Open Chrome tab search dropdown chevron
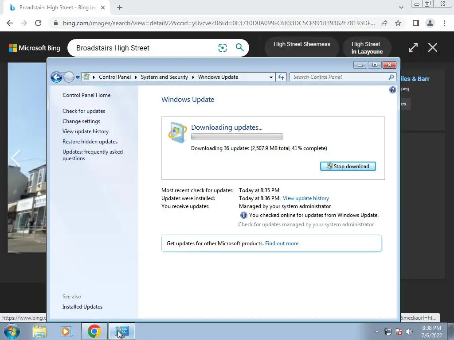 (x=401, y=8)
